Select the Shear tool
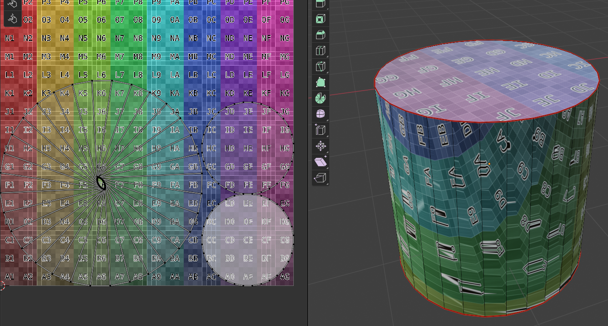 (x=321, y=162)
